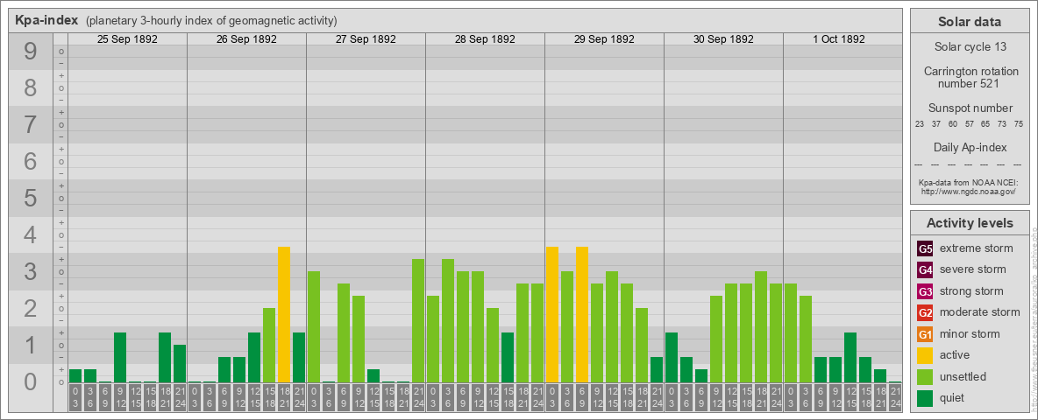Select the moderate storm legend label

(980, 312)
